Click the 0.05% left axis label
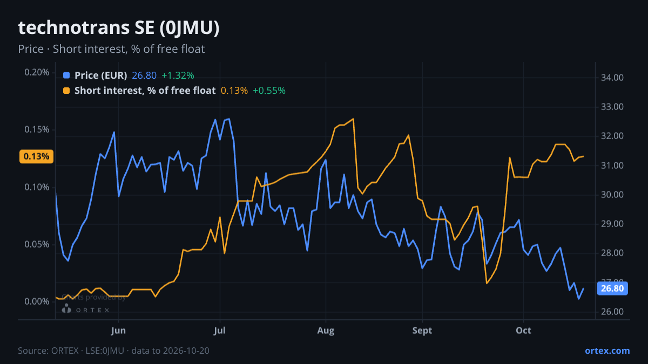The image size is (648, 364). [37, 244]
